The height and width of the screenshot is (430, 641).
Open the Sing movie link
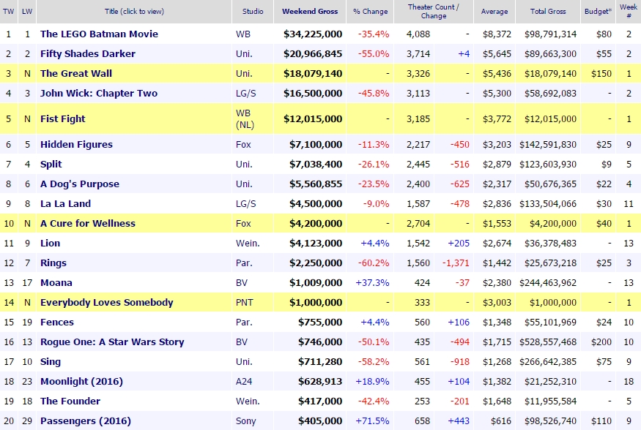click(51, 362)
